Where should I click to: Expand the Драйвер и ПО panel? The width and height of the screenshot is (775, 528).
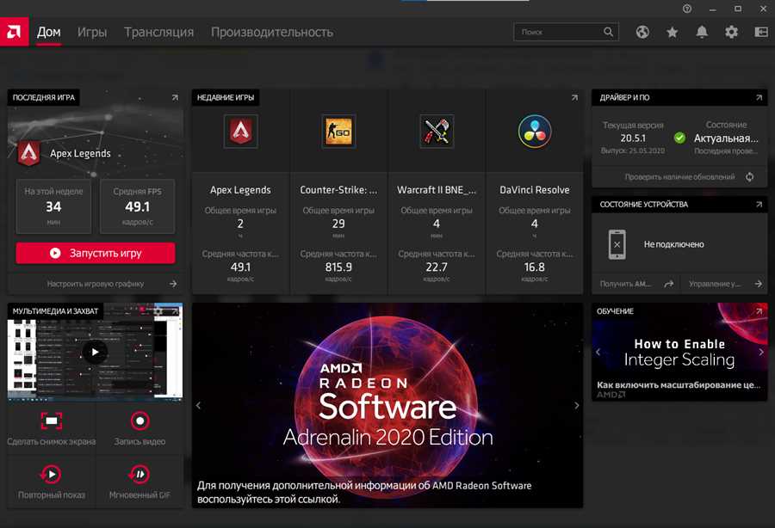coord(759,98)
